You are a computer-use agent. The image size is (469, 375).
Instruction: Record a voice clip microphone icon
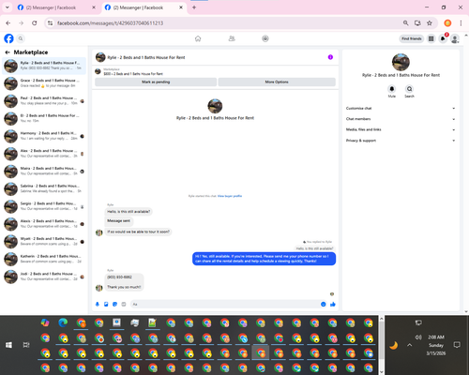98,304
